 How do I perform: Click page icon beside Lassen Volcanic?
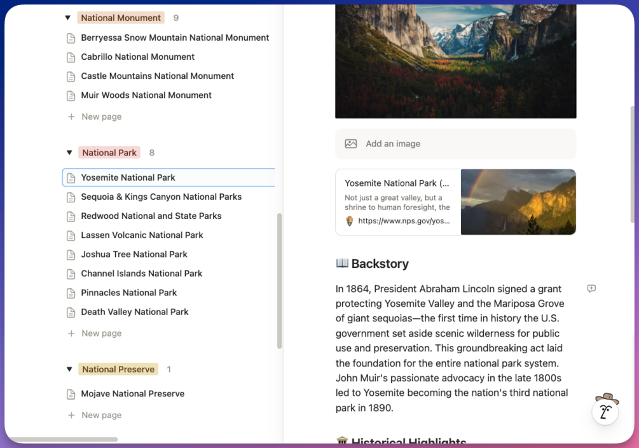pyautogui.click(x=71, y=235)
